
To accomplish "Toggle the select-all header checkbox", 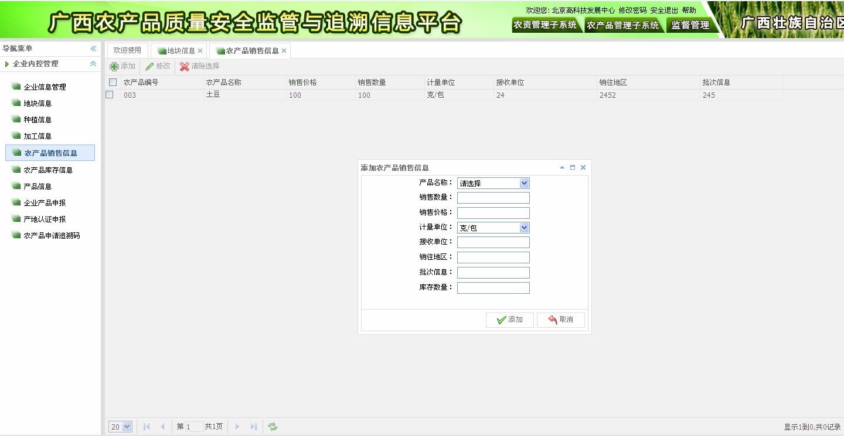I will coord(113,83).
